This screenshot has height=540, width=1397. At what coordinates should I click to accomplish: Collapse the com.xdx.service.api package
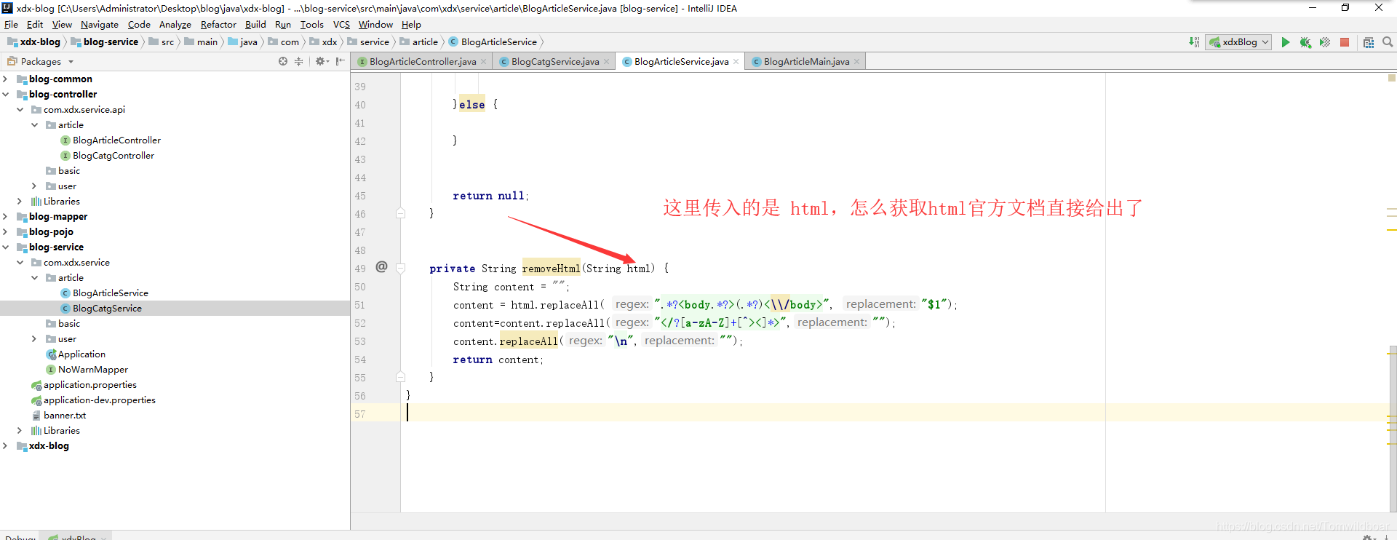20,110
